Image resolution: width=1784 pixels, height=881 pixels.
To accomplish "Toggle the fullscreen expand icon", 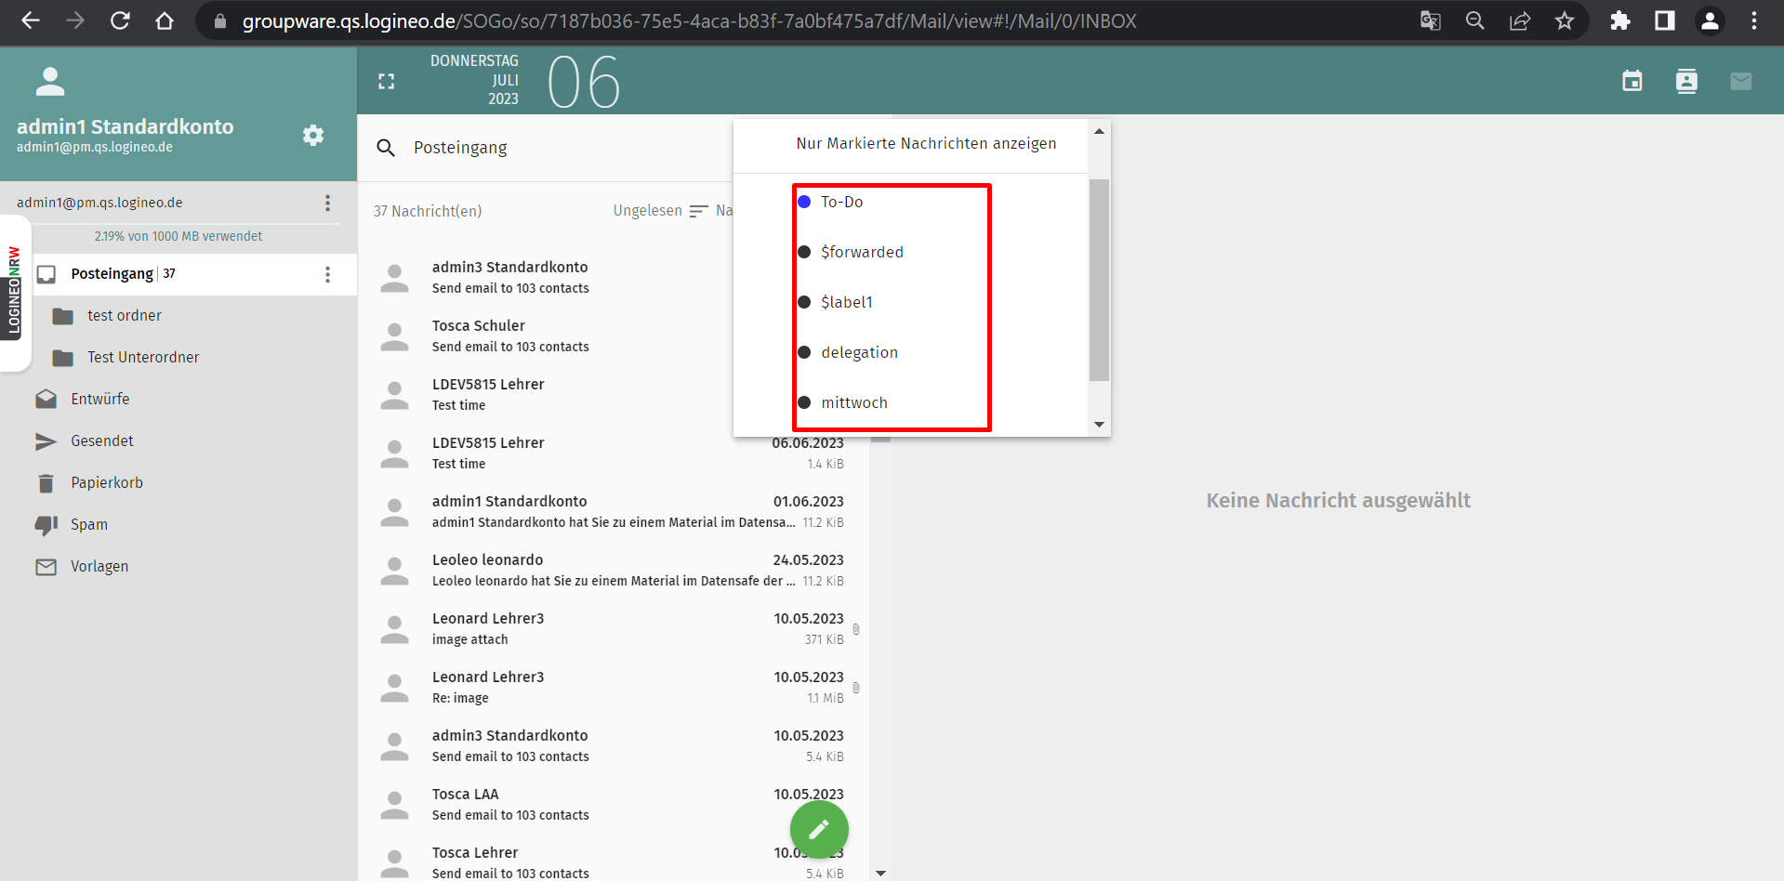I will 387,82.
